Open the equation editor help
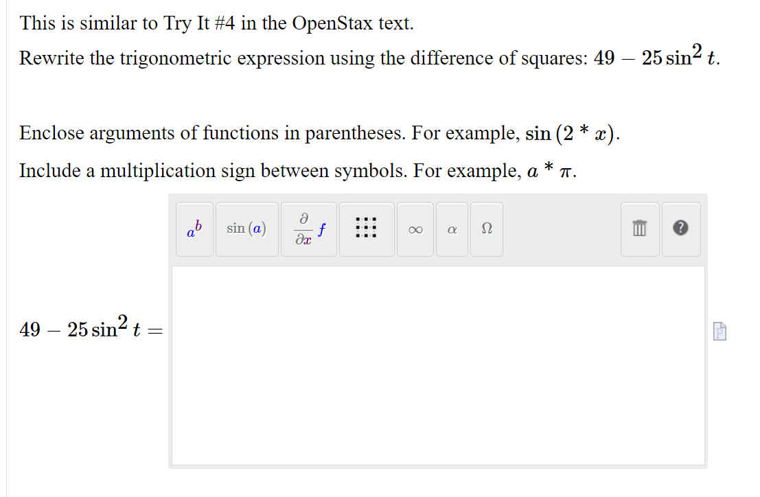 coord(680,229)
